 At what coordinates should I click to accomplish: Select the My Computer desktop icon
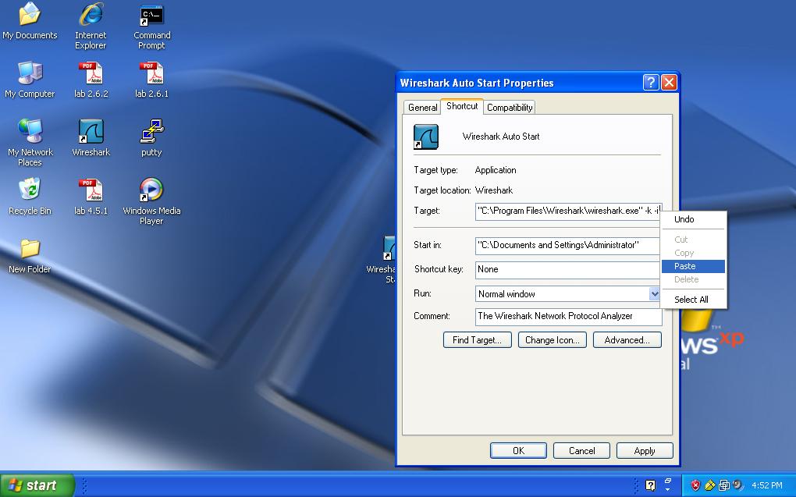[x=30, y=80]
